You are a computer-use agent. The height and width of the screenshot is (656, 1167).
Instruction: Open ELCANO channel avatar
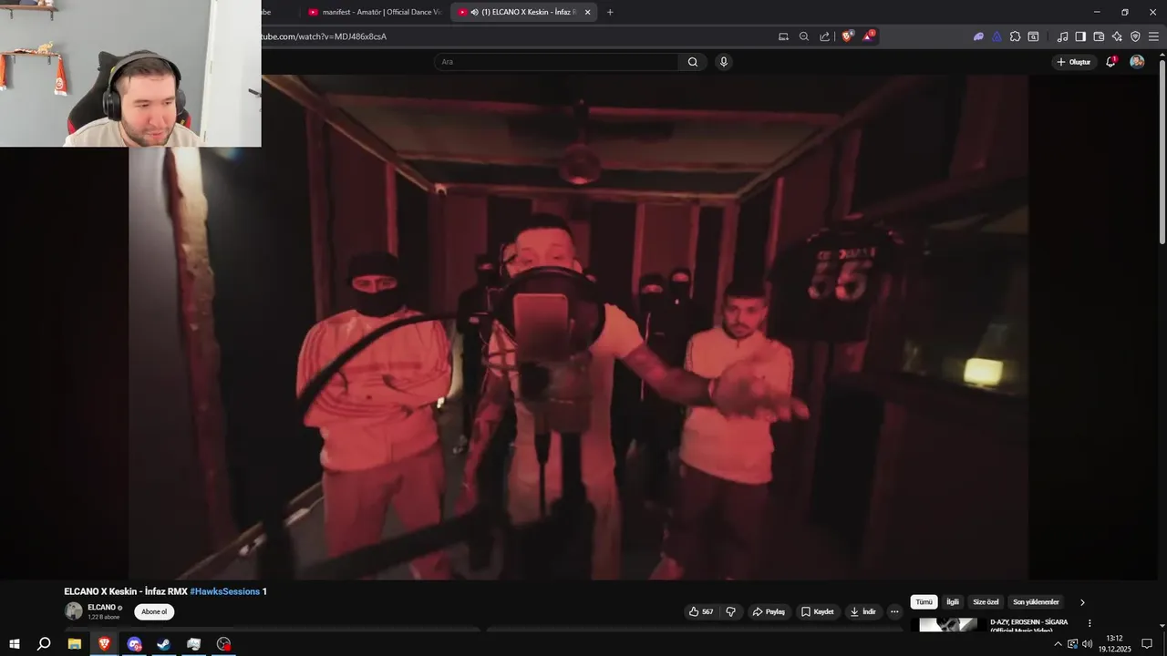73,611
